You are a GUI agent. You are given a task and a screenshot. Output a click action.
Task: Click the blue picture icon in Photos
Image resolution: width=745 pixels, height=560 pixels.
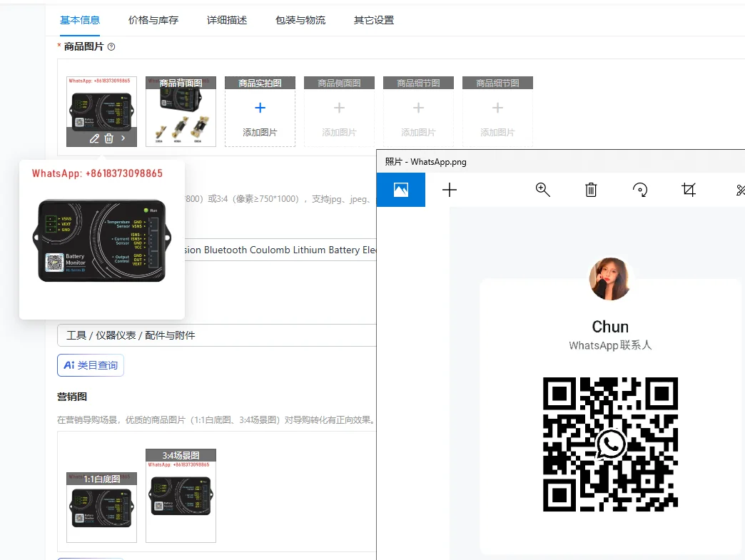401,190
